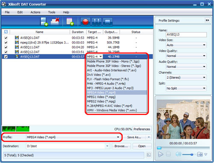Select MPEG1 Video (*.mpg) format
The image size is (214, 163).
117,97
